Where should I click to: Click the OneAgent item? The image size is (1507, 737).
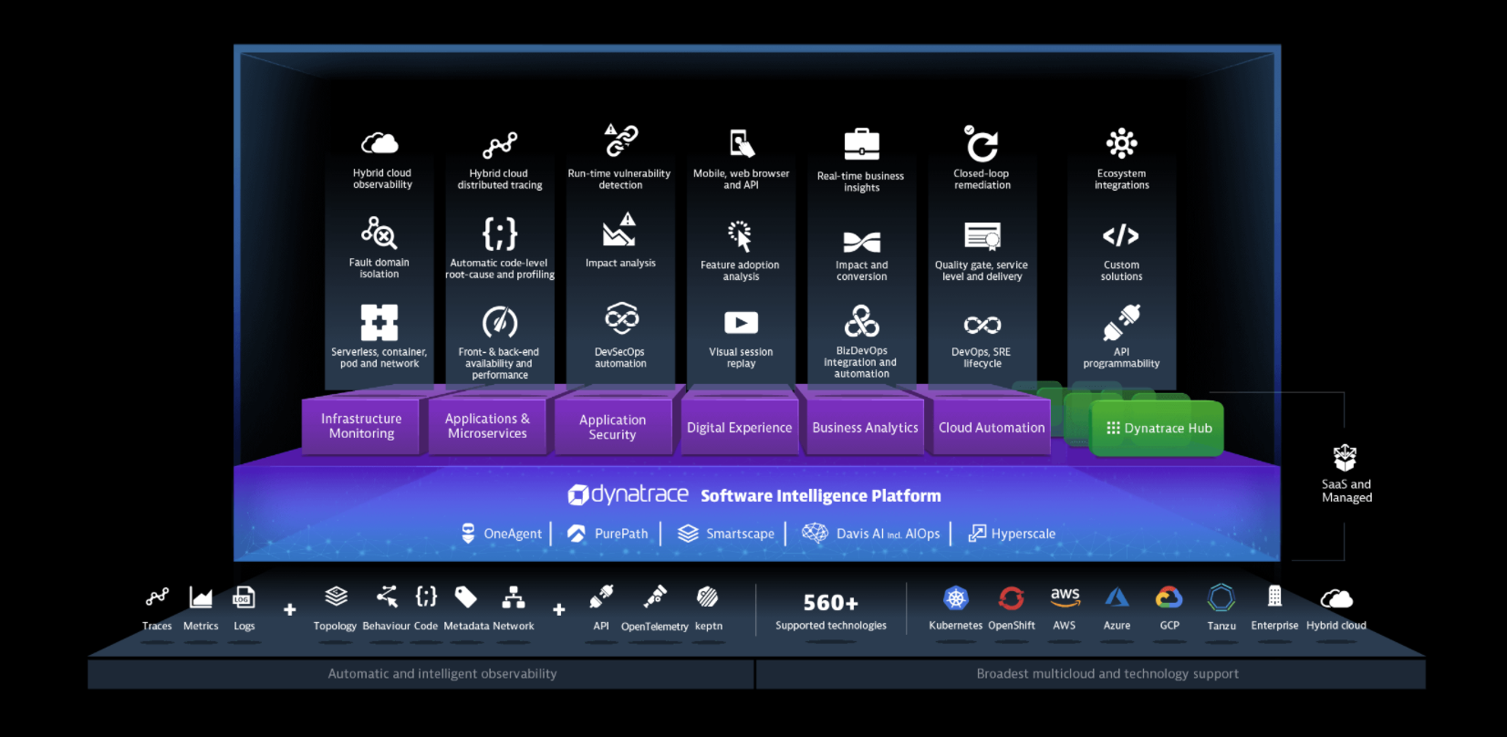[x=501, y=534]
